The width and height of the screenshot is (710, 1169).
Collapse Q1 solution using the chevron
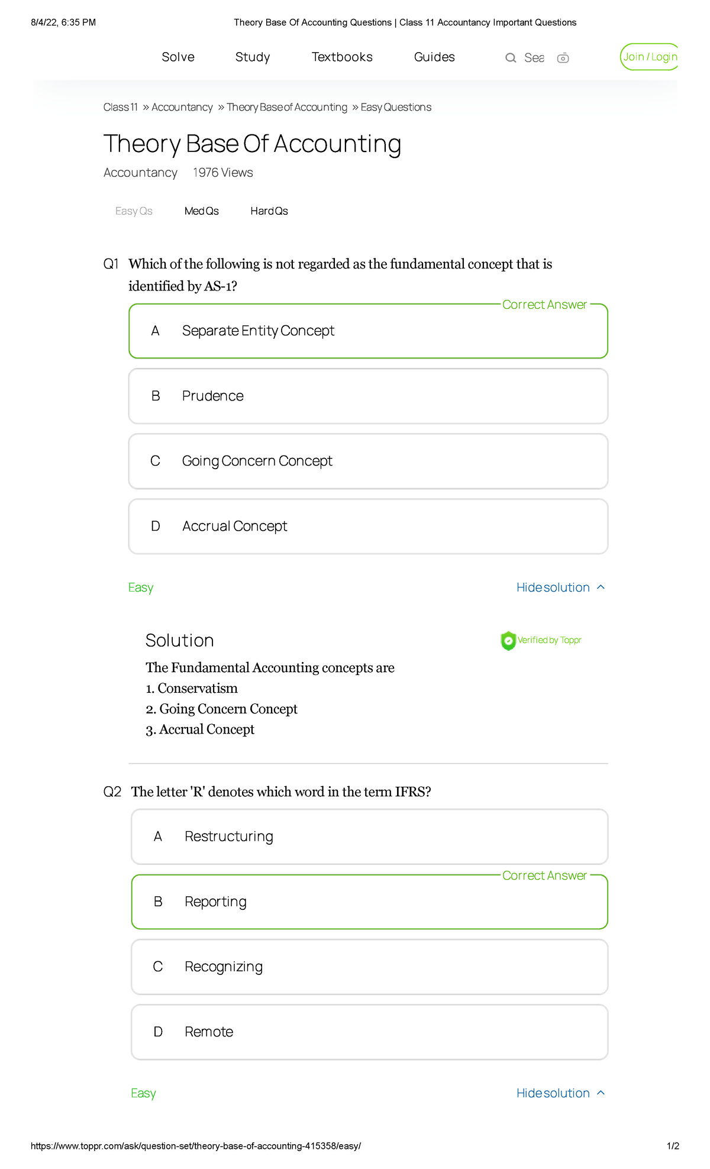click(601, 587)
